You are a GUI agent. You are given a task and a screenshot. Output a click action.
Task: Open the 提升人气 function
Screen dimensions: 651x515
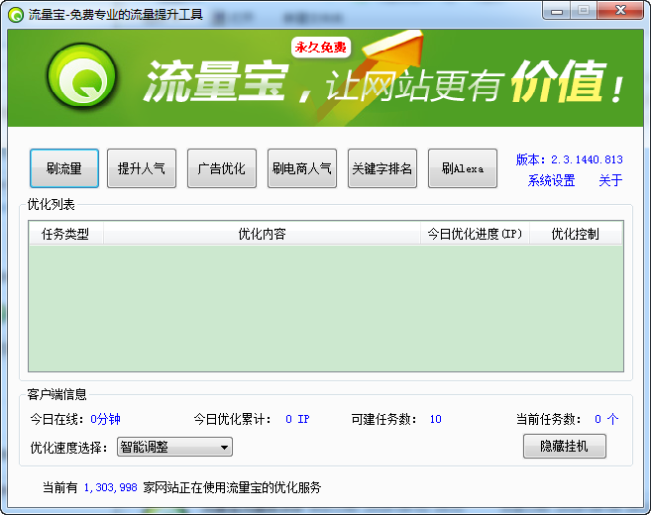tap(142, 168)
